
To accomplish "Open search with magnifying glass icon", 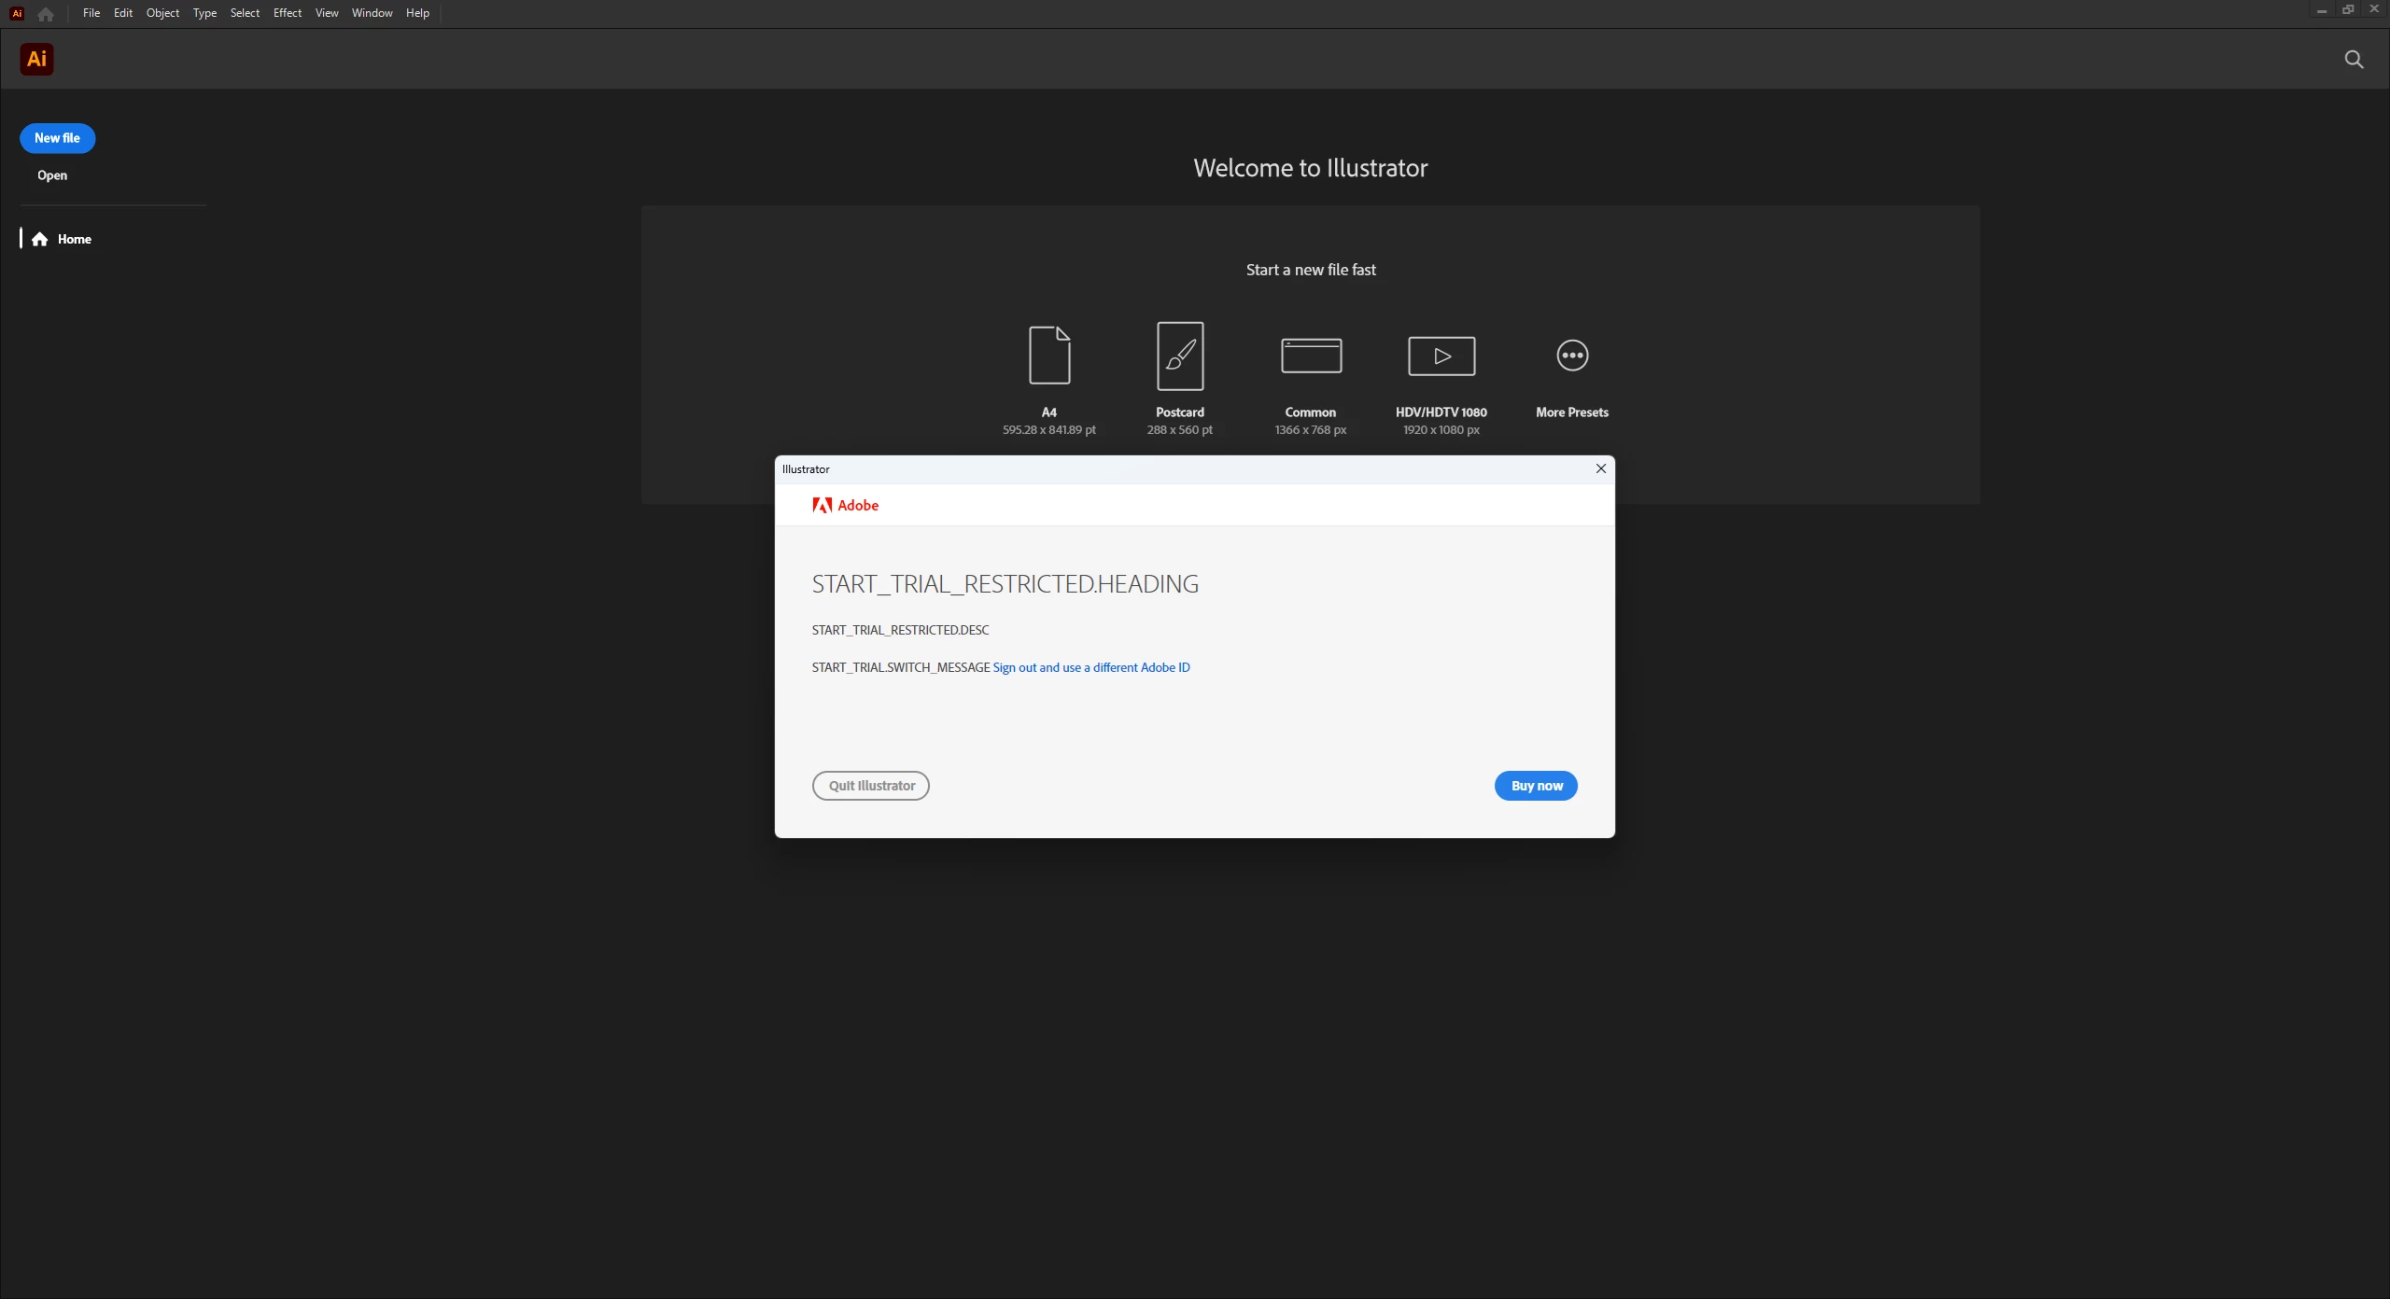I will [2354, 60].
